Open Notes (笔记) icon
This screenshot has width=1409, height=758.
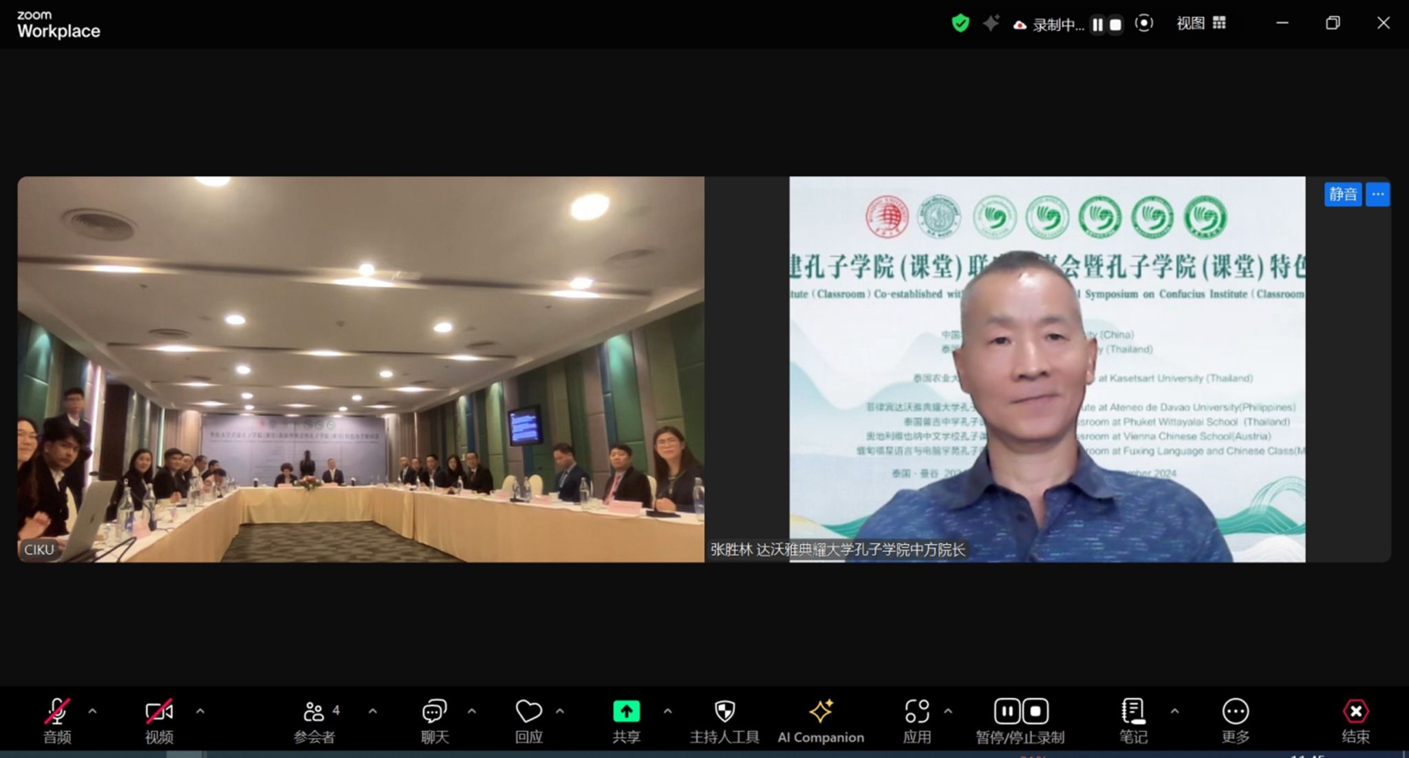pos(1132,712)
